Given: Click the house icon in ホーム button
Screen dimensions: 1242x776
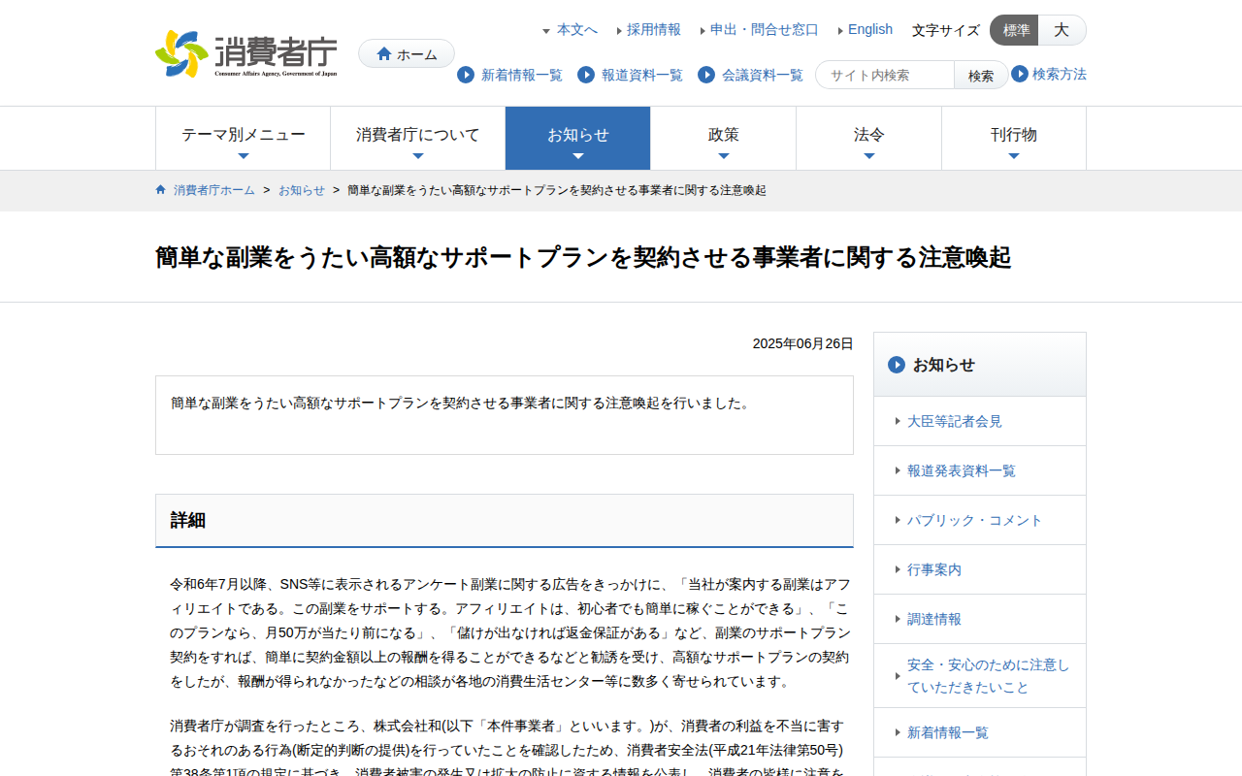Looking at the screenshot, I should (384, 54).
